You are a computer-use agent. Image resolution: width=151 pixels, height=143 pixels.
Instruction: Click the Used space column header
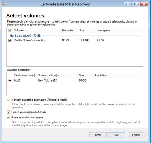104,30
